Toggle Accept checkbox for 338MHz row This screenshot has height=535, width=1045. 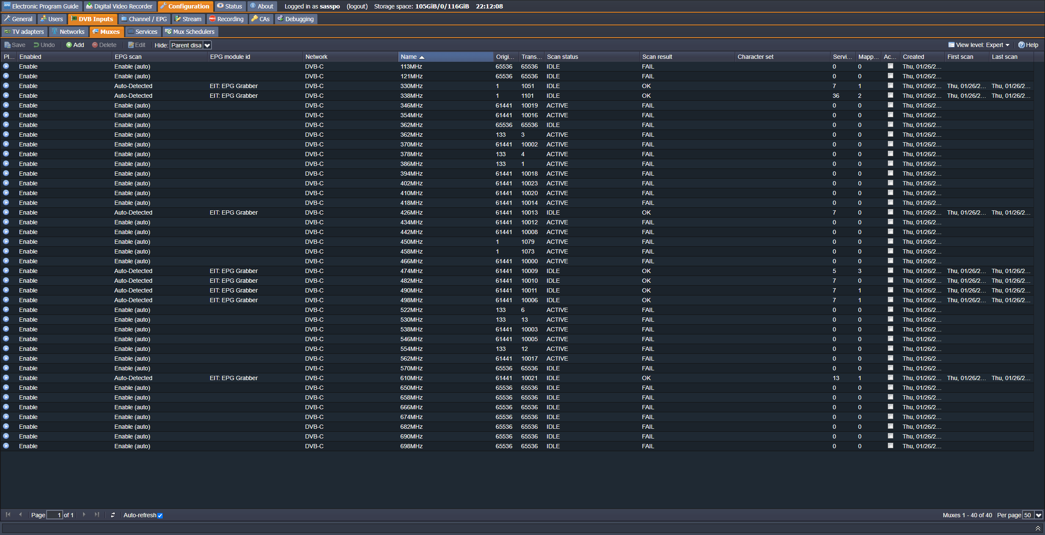point(890,95)
